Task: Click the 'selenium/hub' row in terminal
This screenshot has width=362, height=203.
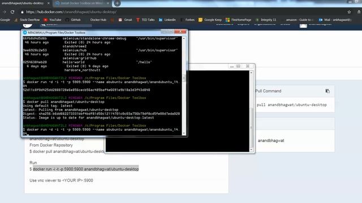Action: (x=74, y=50)
